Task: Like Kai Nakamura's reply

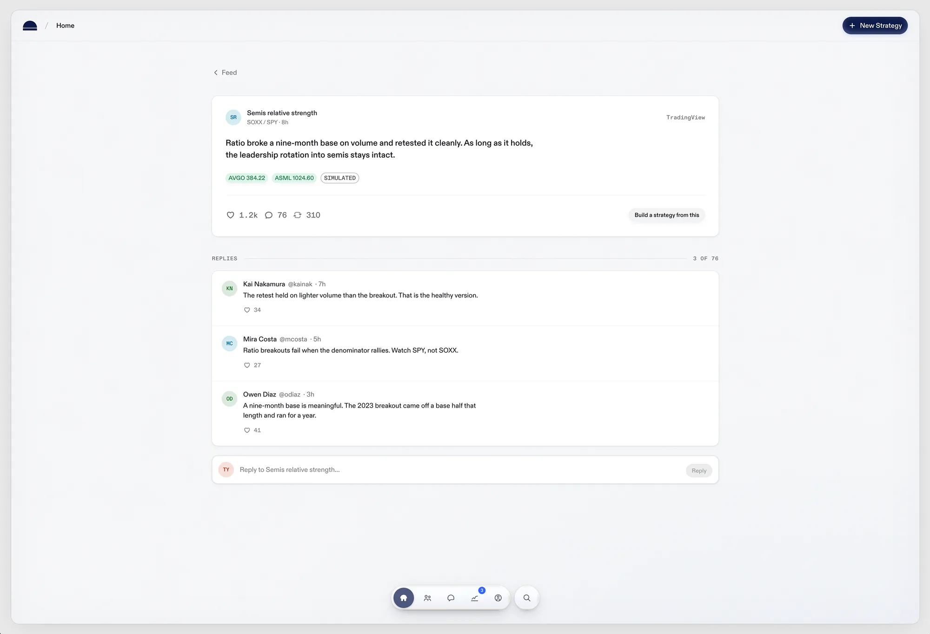Action: click(247, 310)
